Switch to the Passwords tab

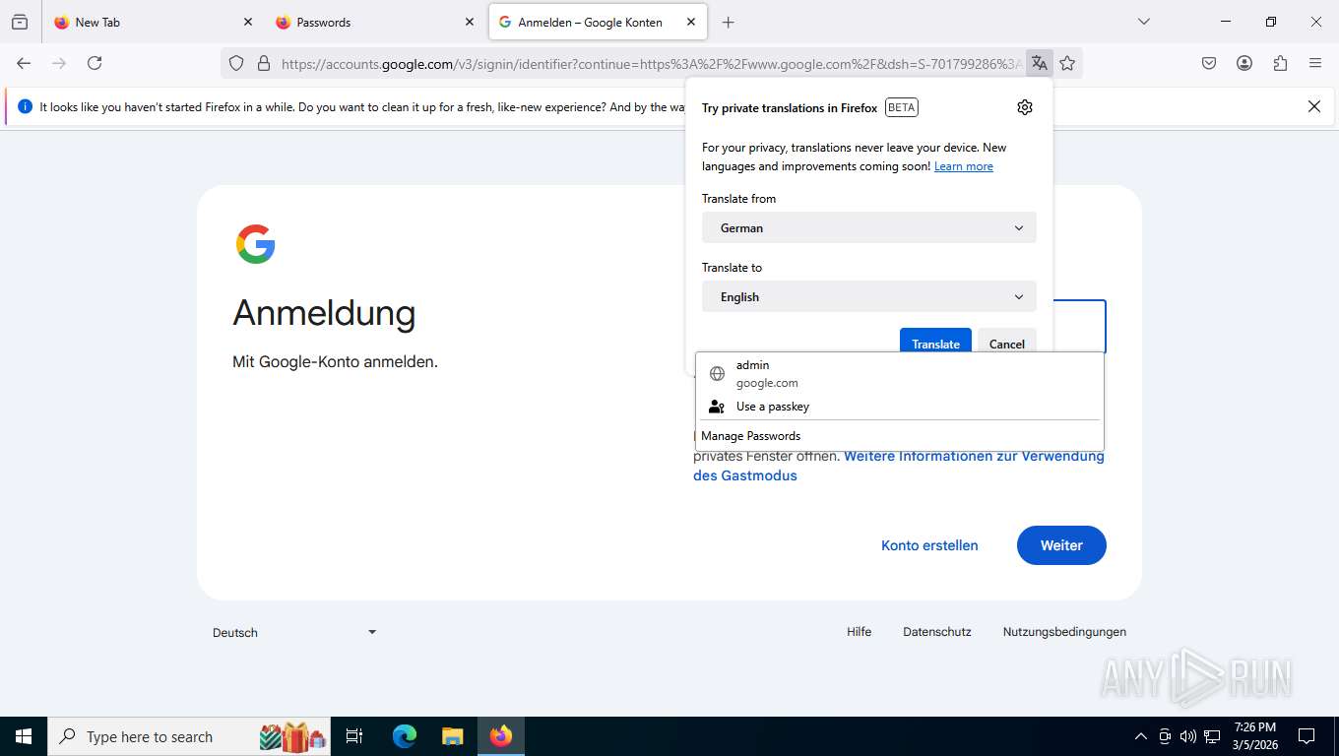[375, 22]
